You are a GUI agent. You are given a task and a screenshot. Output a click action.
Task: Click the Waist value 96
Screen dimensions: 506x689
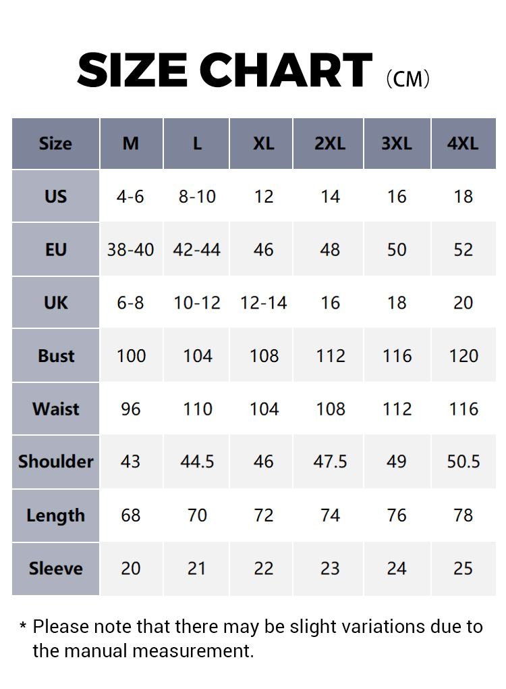click(x=131, y=409)
